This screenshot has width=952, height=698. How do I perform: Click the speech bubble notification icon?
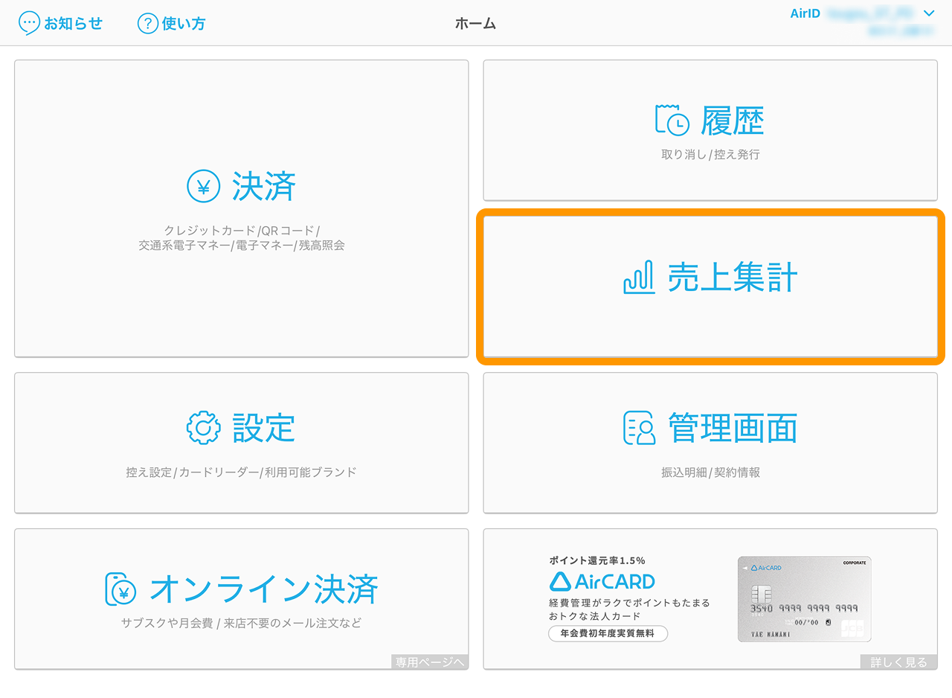click(x=30, y=23)
